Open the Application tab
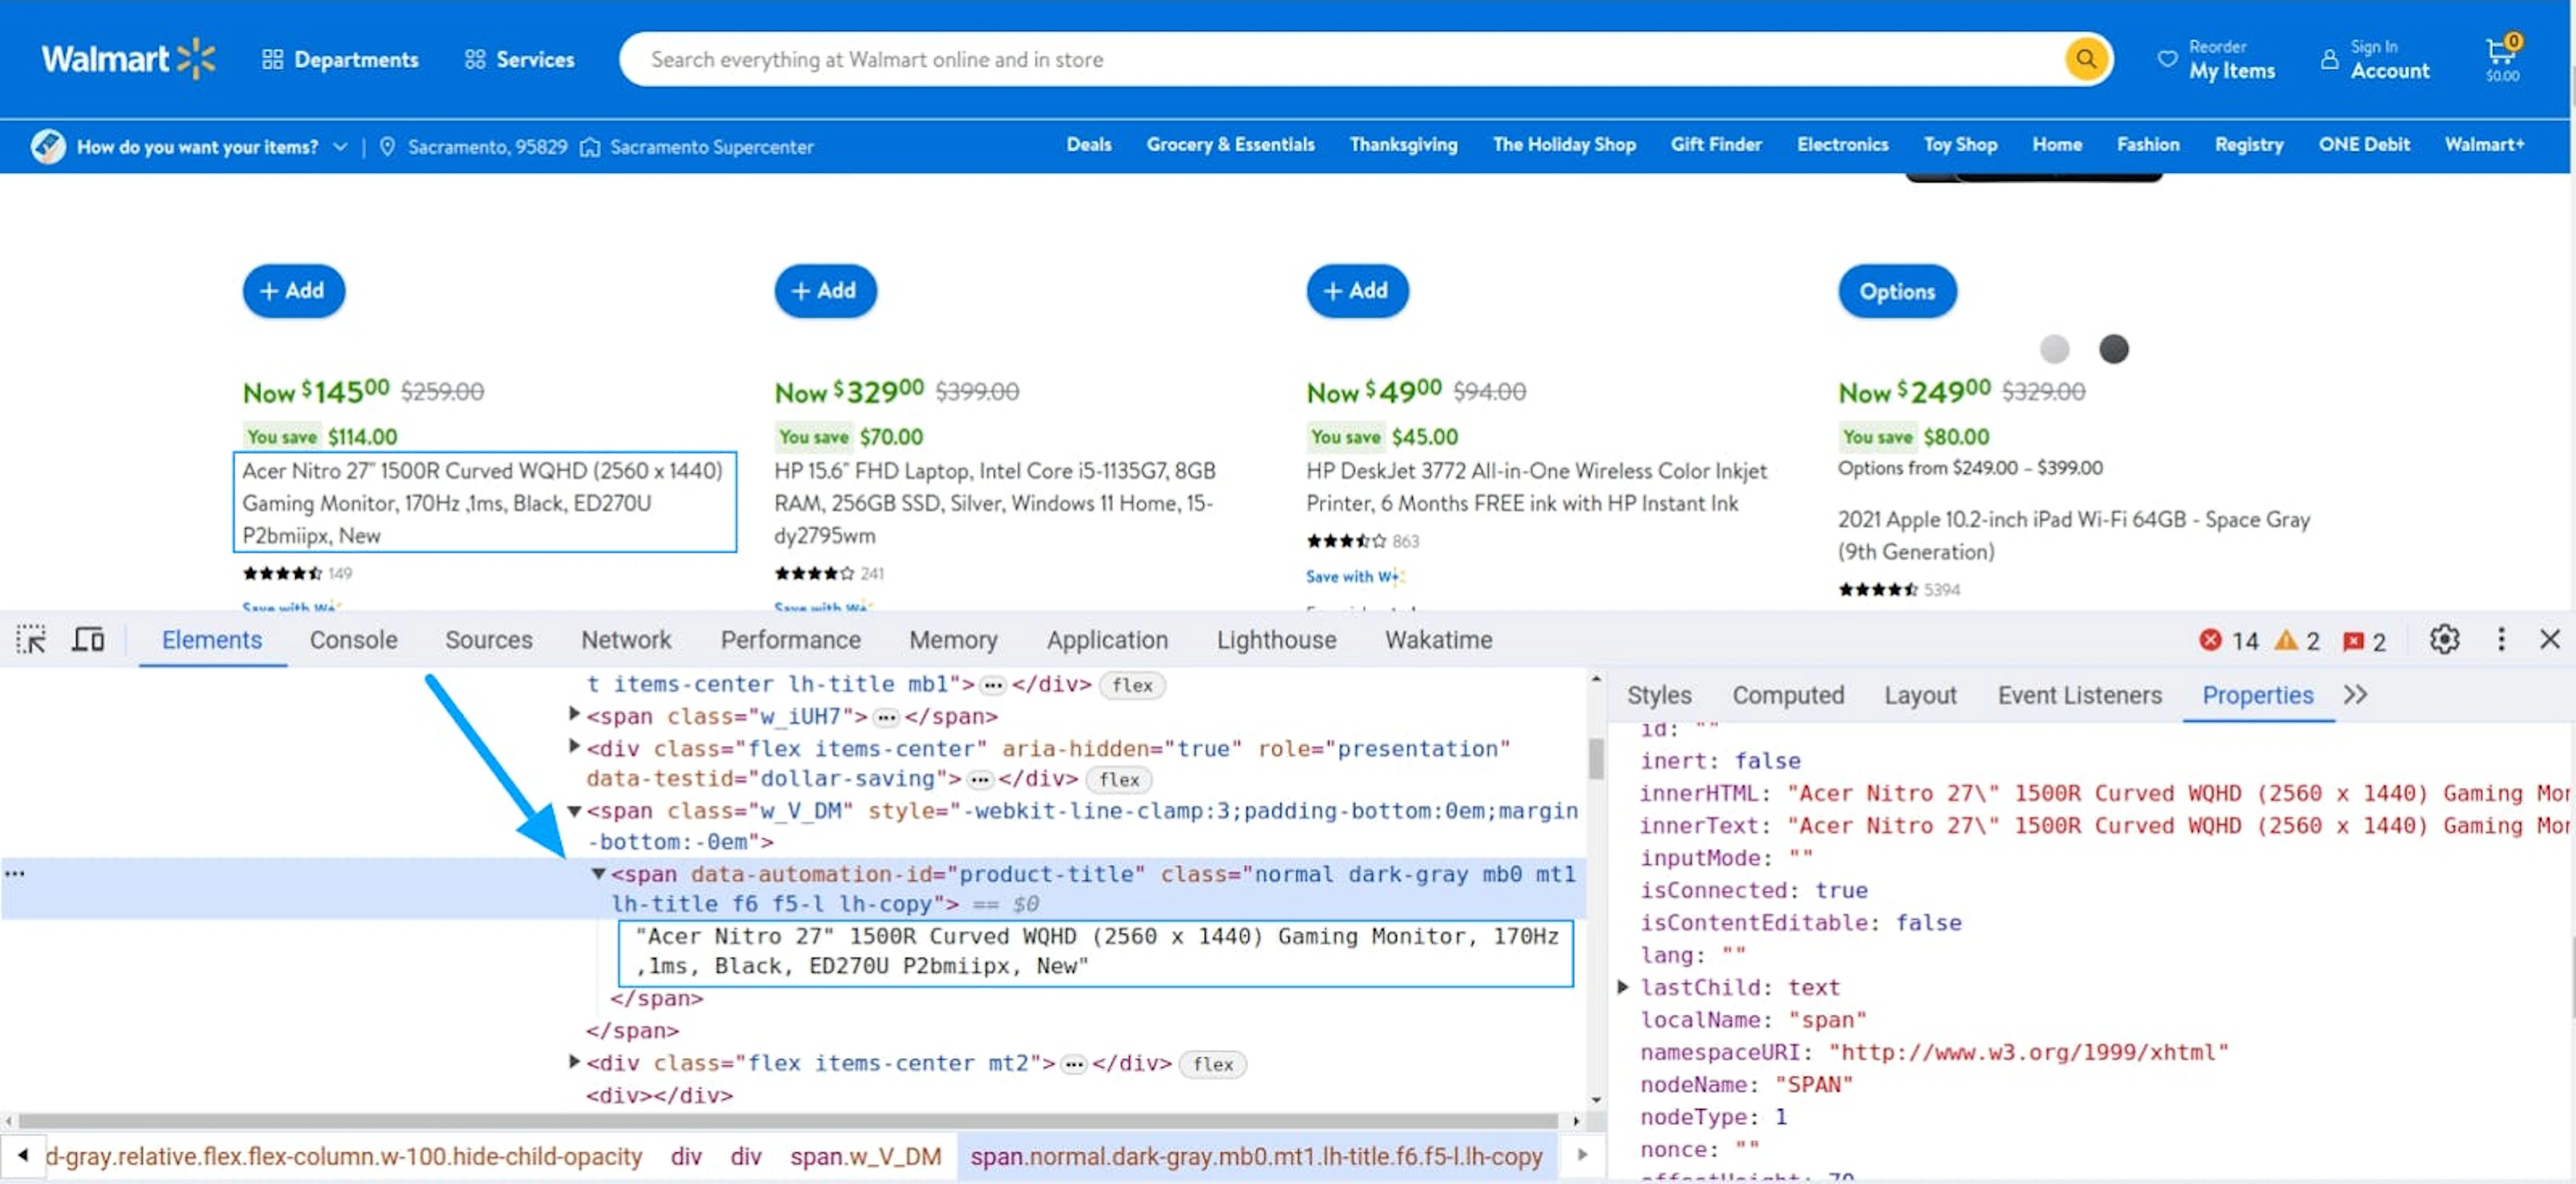Image resolution: width=2576 pixels, height=1184 pixels. (x=1107, y=640)
